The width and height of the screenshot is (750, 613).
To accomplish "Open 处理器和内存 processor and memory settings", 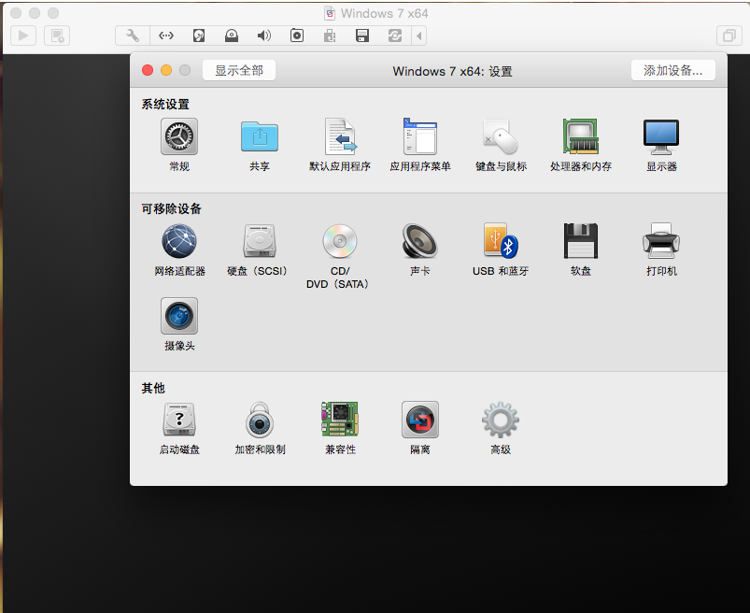I will (581, 136).
